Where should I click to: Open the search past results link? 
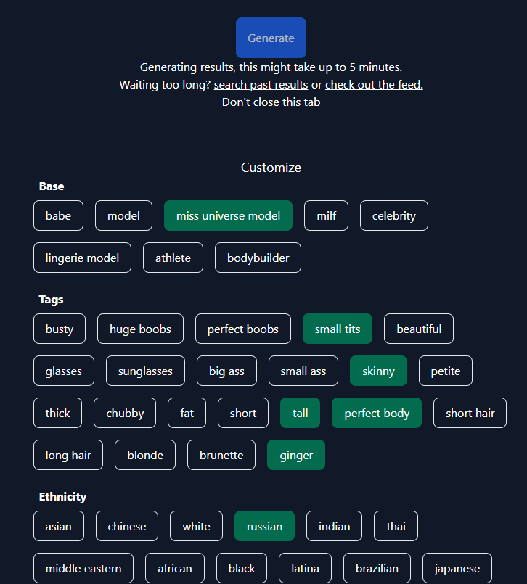click(x=261, y=85)
